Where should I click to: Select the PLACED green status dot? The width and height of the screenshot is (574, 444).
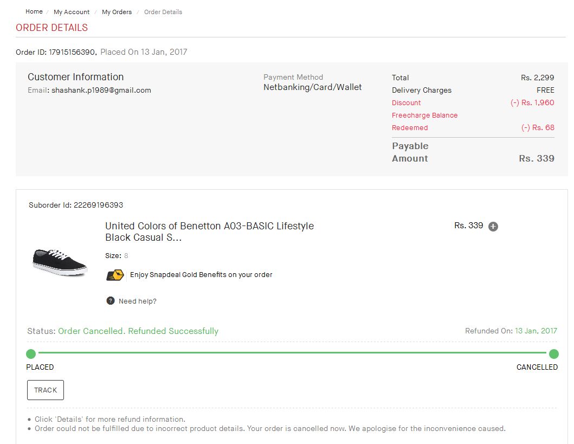pyautogui.click(x=31, y=354)
